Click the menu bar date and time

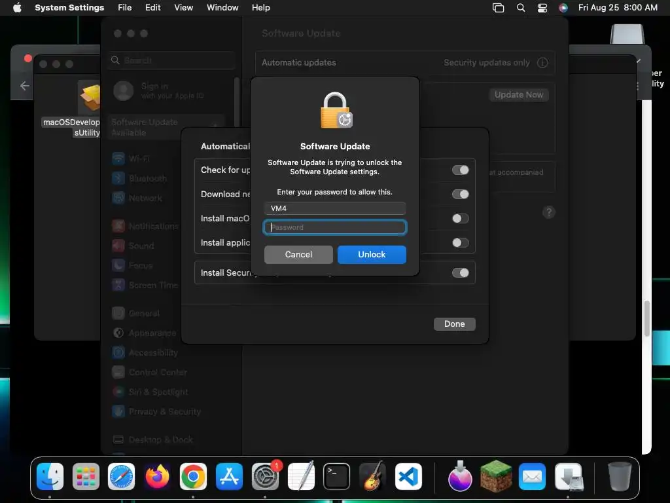(x=618, y=8)
